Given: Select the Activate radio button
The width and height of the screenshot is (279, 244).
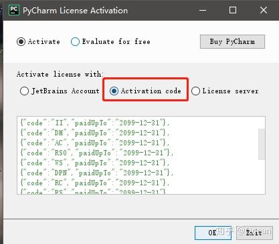Looking at the screenshot, I should [x=21, y=41].
